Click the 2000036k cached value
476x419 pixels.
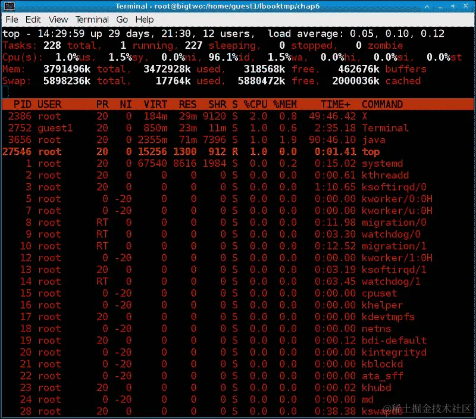356,81
